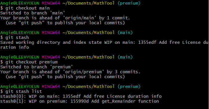209x109 pixels.
Task: Click the 'Saved working directory and index state' line
Action: coord(104,42)
